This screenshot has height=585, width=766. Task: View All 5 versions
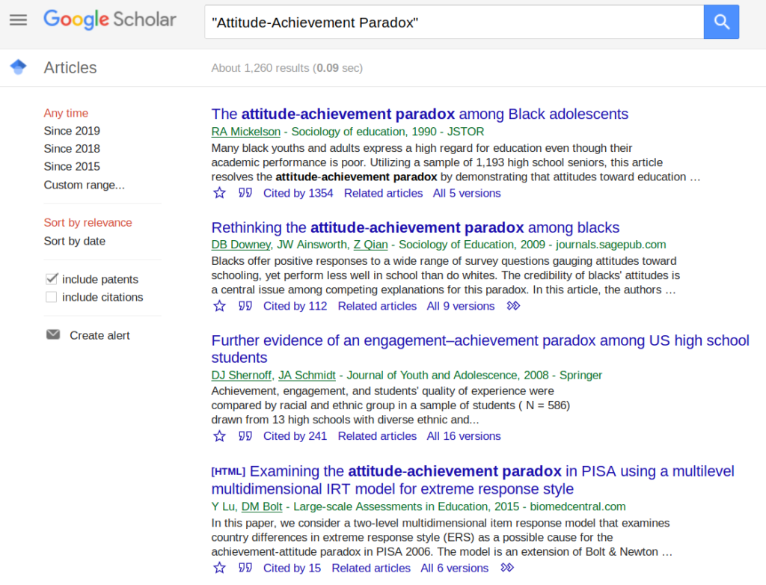(467, 193)
